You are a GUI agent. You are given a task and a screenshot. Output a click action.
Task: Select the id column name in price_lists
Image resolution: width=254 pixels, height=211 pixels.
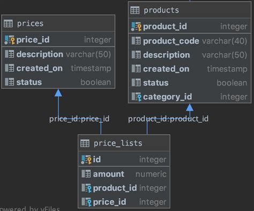(97, 159)
